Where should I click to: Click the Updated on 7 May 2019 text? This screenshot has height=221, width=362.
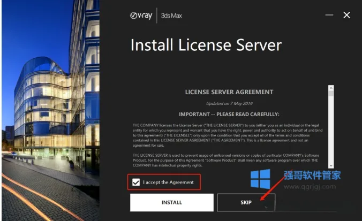[229, 103]
